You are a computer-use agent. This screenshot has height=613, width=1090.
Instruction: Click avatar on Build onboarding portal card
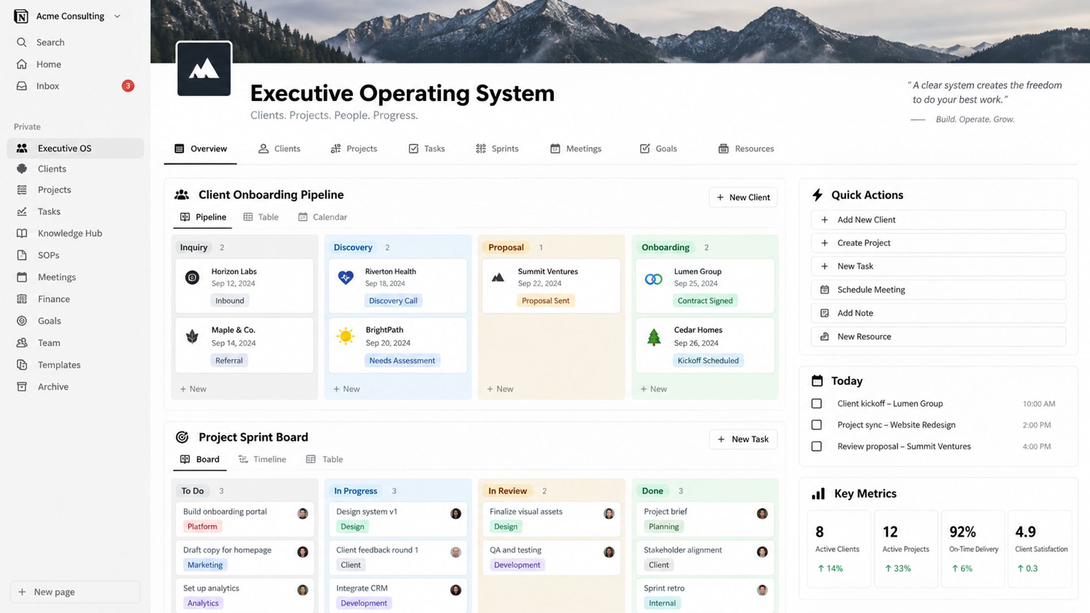point(303,513)
